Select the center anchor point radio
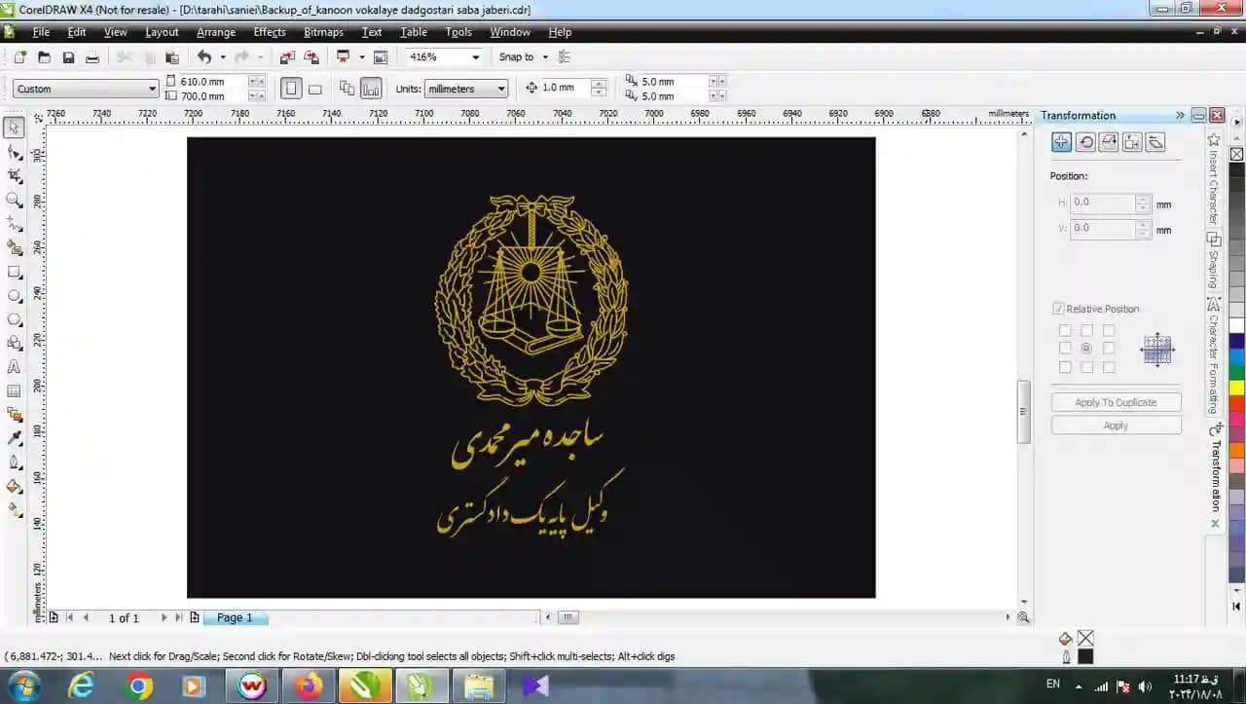Viewport: 1246px width, 704px height. [1086, 348]
